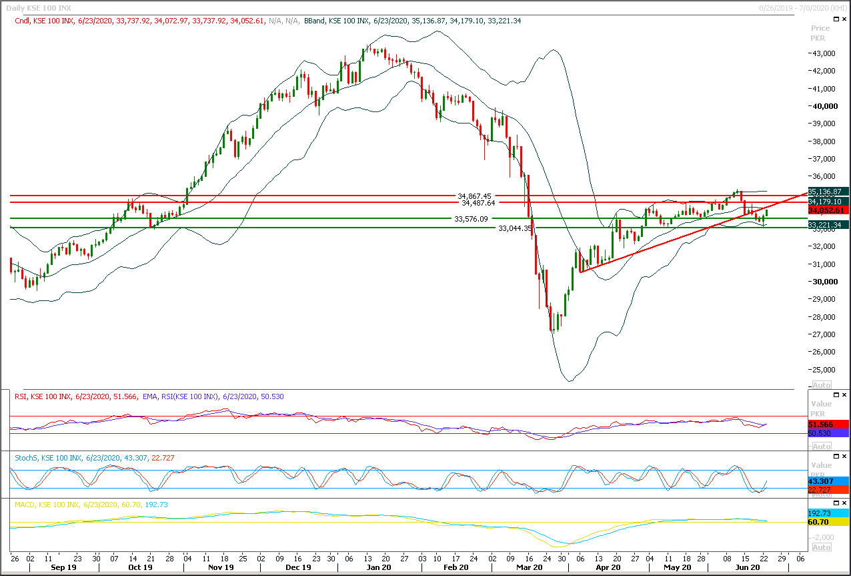The width and height of the screenshot is (851, 576).
Task: Close the main price chart pane
Action: coord(846,21)
